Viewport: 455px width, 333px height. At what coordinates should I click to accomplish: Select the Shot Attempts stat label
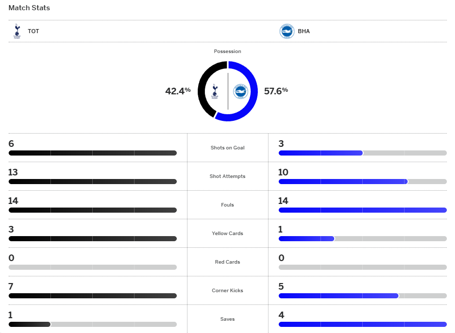(x=227, y=176)
